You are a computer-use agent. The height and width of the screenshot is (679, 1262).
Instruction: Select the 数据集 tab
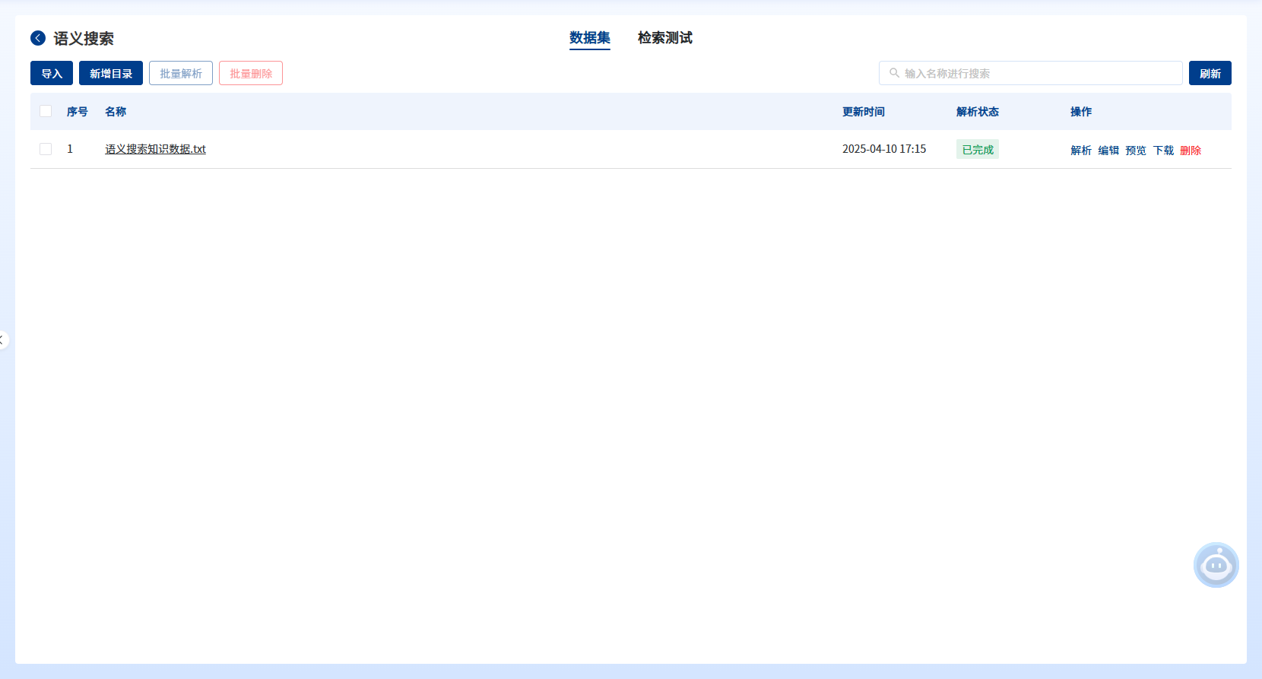589,38
